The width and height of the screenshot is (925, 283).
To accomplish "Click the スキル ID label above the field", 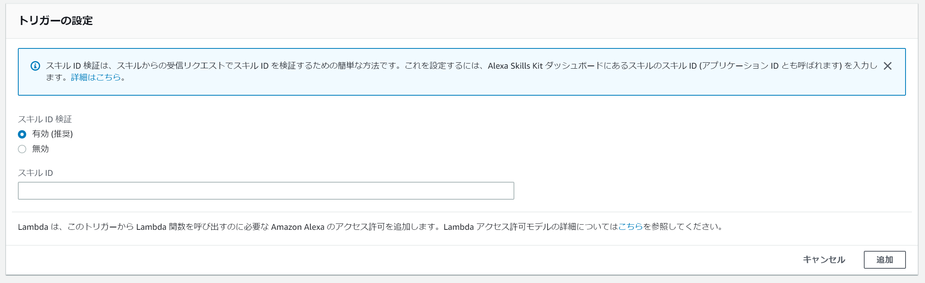I will pyautogui.click(x=35, y=173).
